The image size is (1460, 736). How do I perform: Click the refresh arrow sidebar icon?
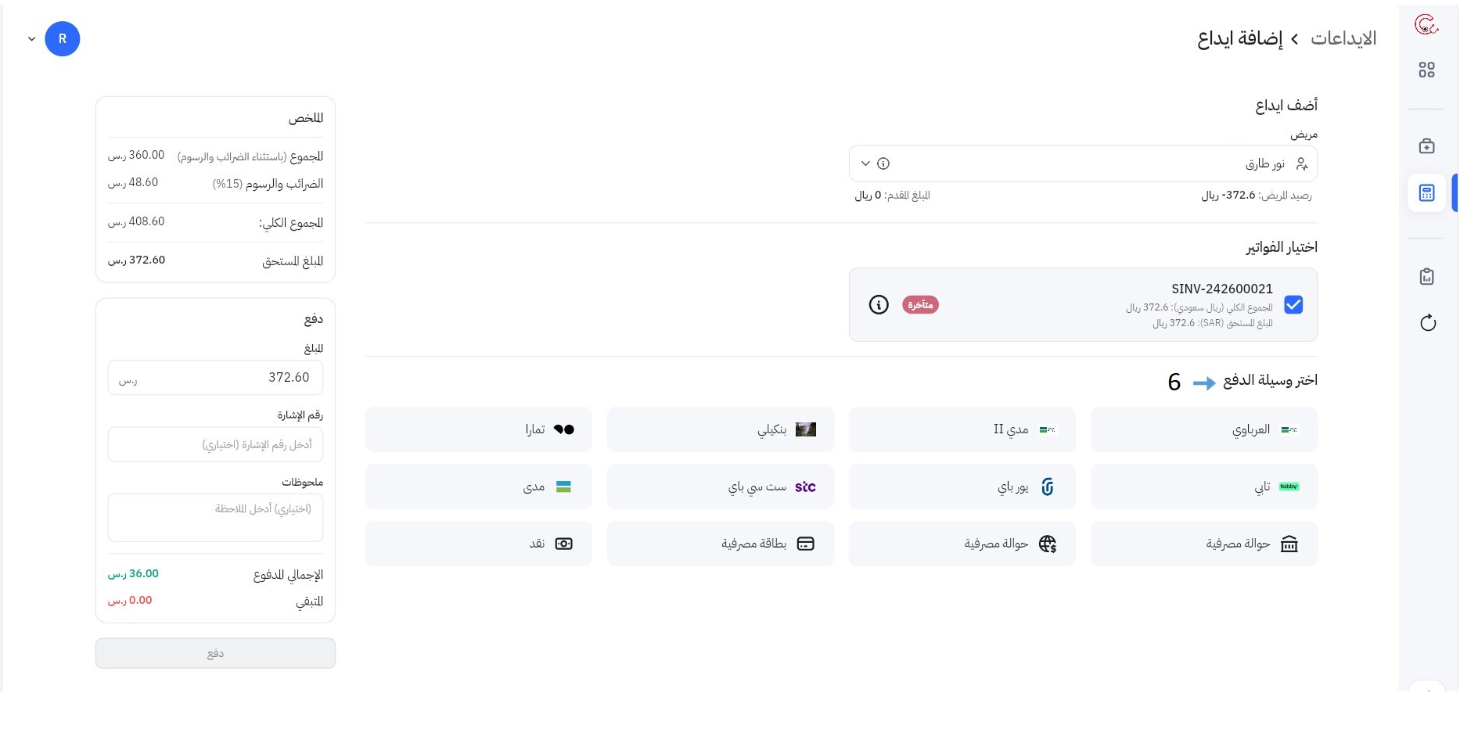coord(1427,323)
